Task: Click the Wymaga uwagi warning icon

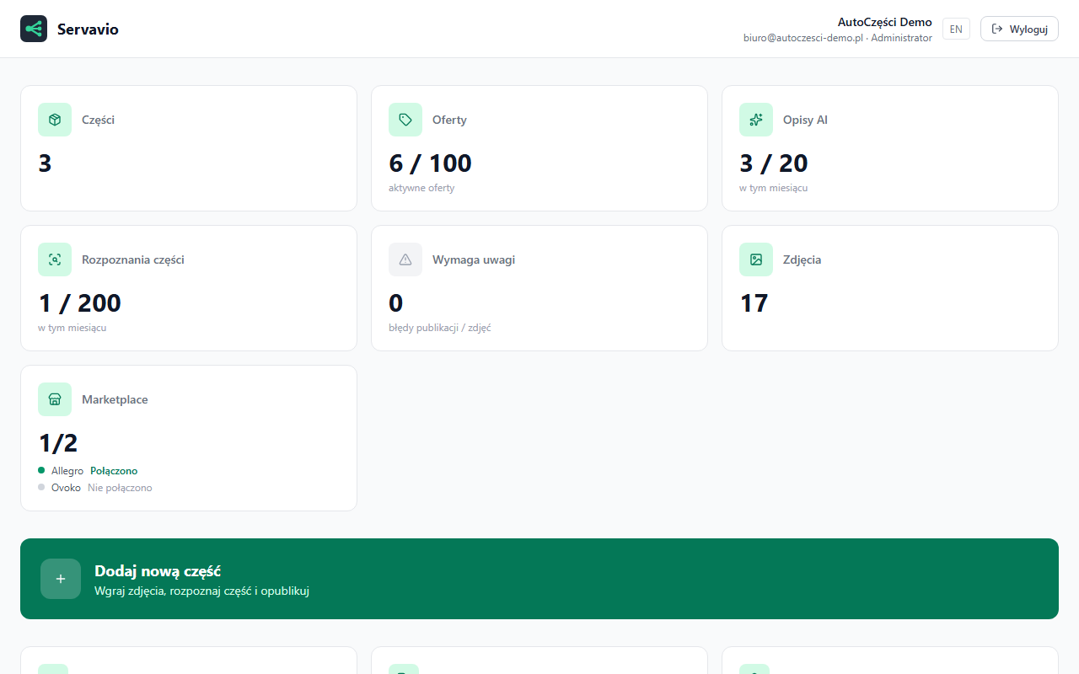Action: point(405,259)
